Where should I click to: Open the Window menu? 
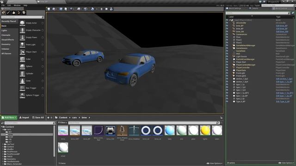point(17,5)
